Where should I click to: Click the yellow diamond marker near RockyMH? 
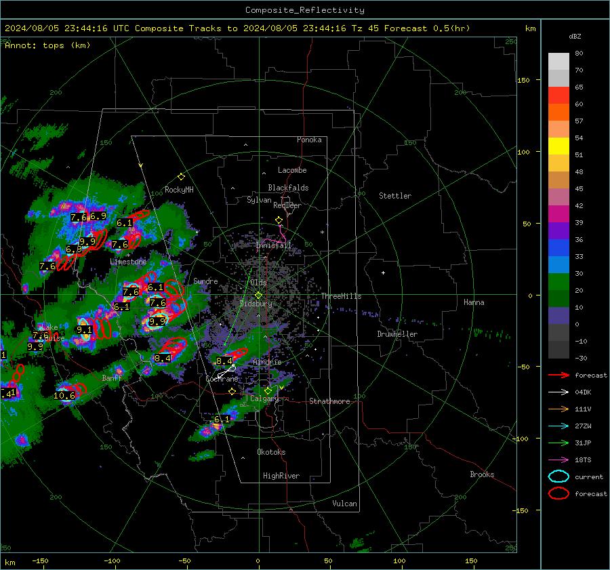[181, 177]
